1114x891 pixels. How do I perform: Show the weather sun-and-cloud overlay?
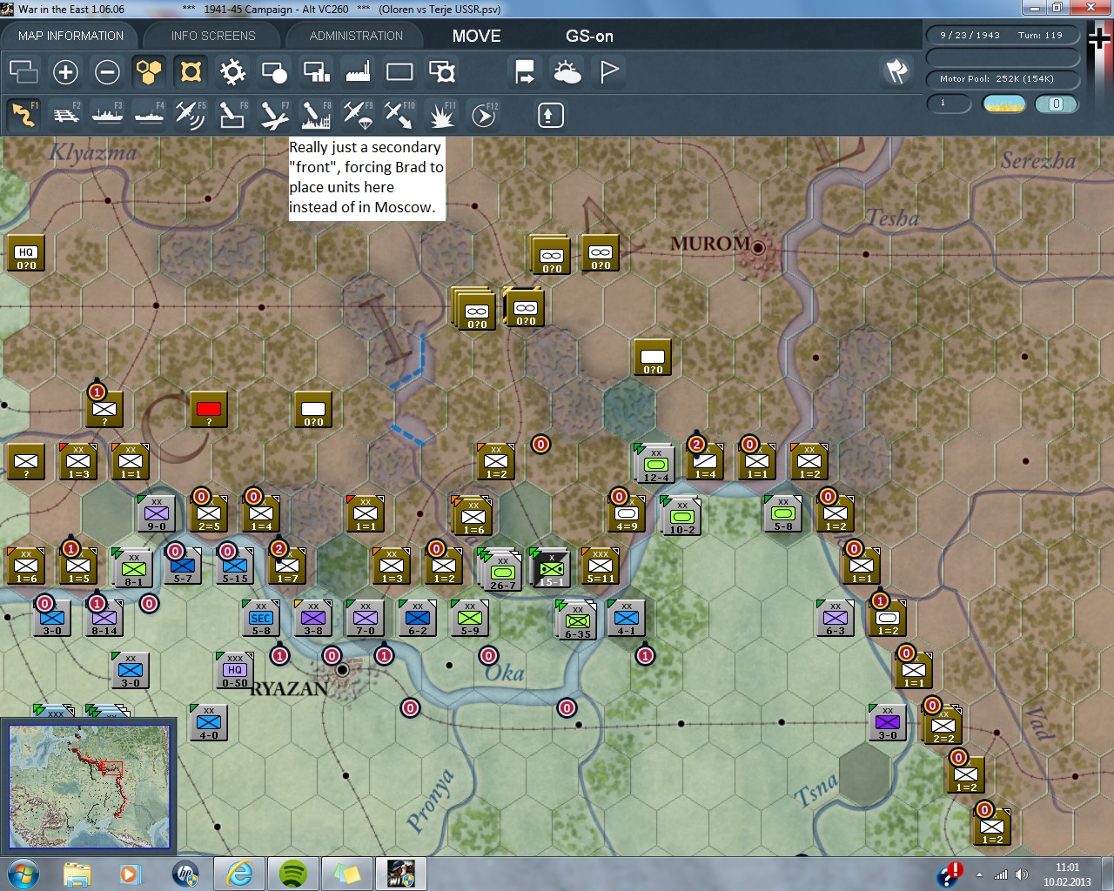point(567,71)
